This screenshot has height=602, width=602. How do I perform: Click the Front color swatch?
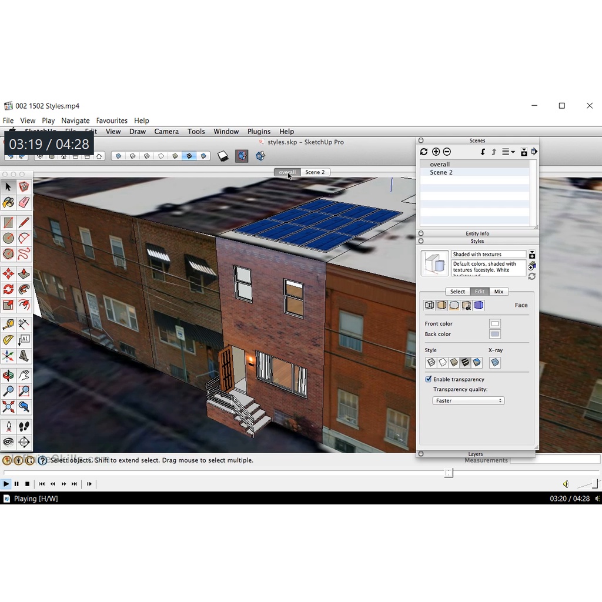tap(495, 324)
